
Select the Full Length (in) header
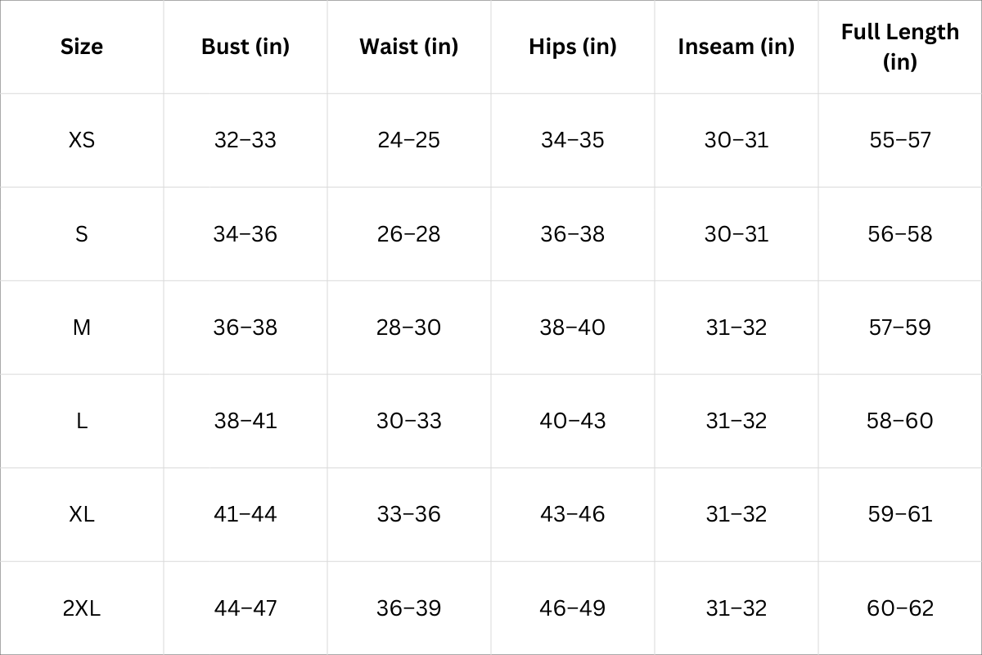pos(899,47)
